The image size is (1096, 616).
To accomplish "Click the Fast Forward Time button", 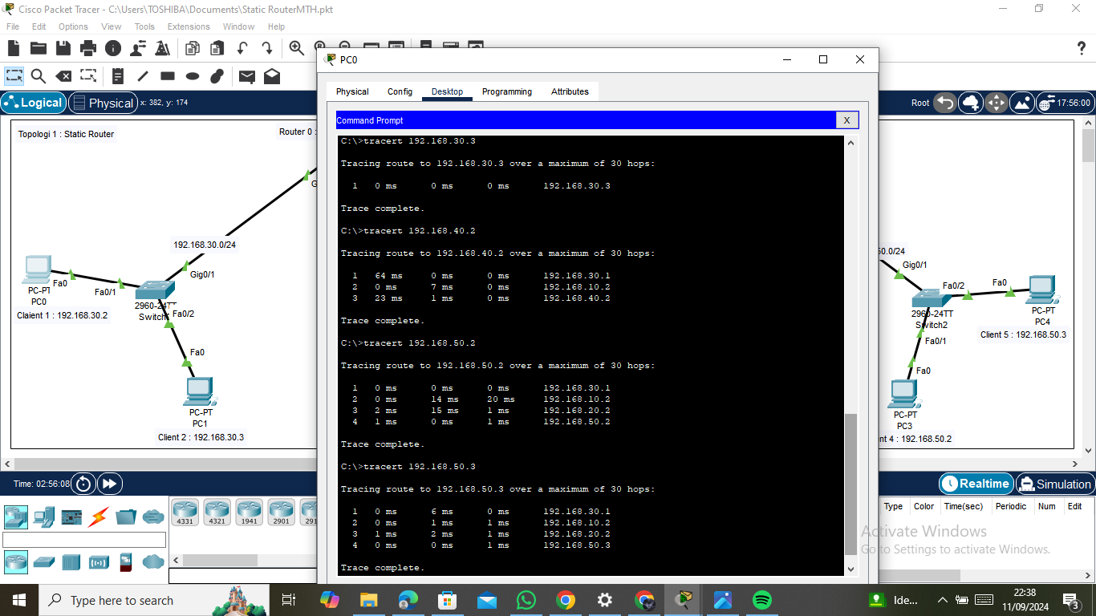I will coord(110,484).
